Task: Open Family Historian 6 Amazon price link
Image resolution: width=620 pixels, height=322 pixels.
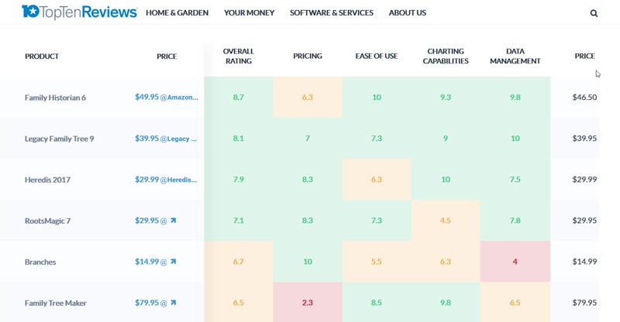Action: [167, 98]
